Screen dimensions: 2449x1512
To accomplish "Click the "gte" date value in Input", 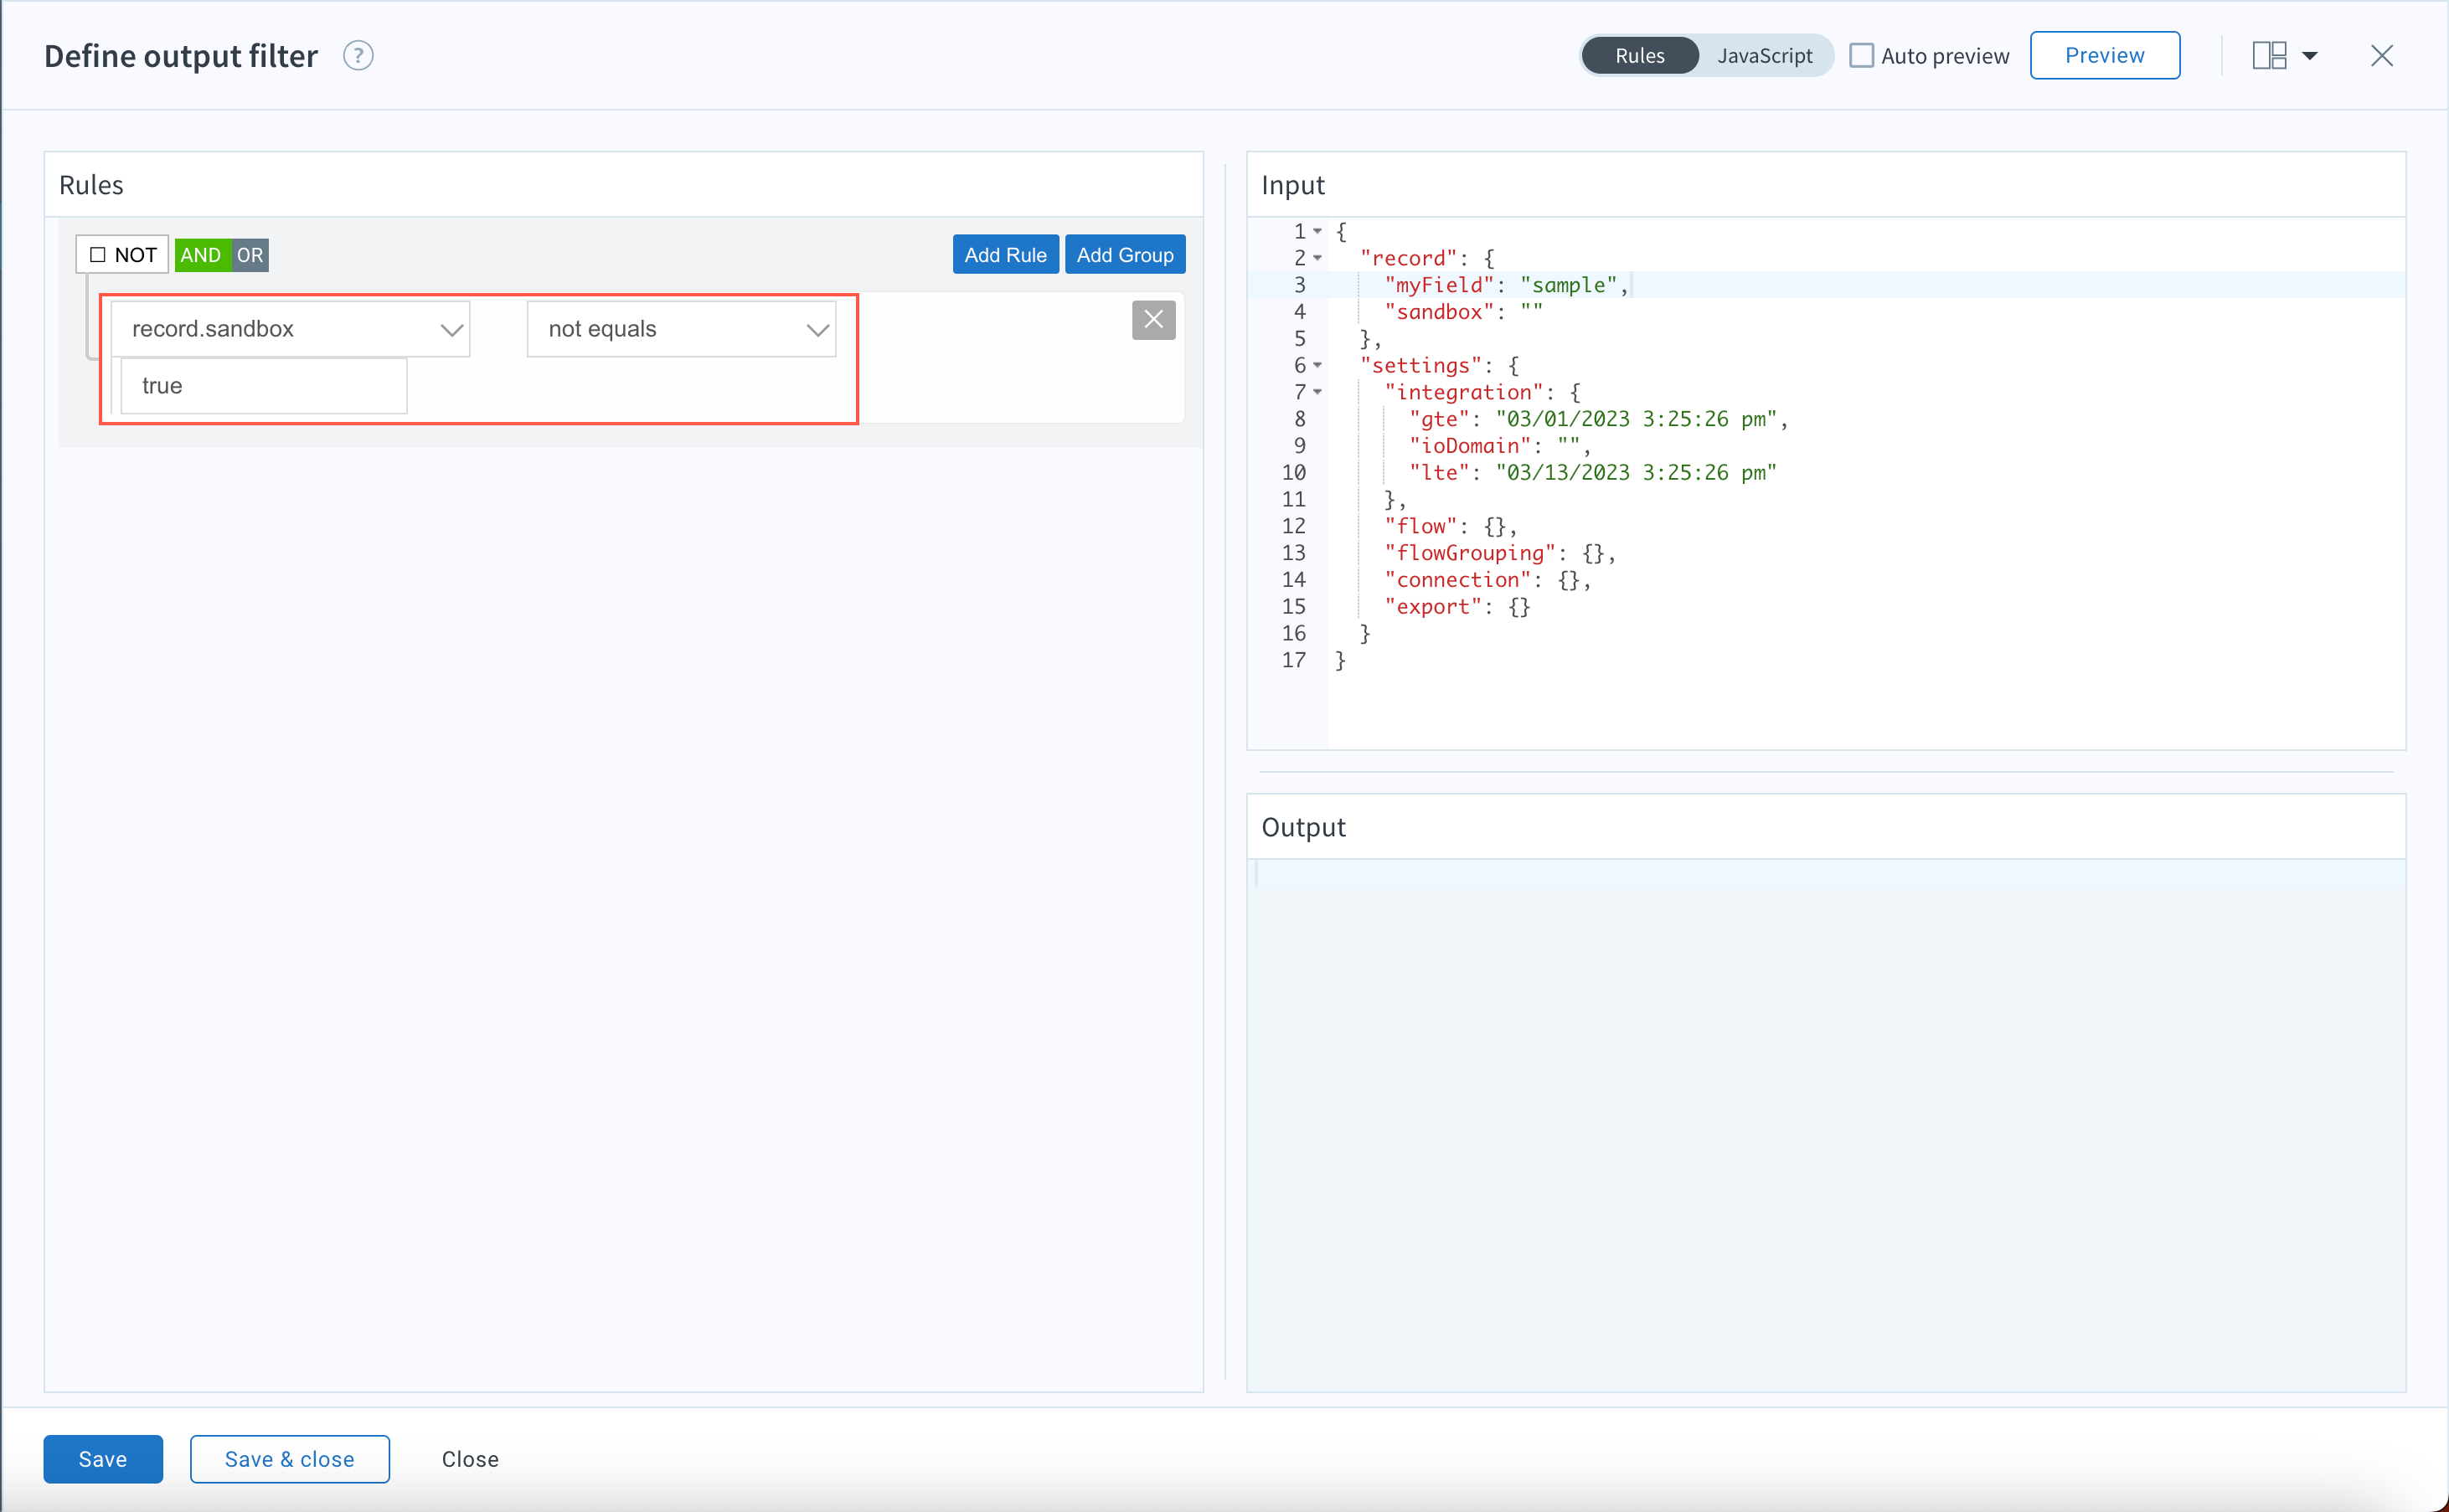I will tap(1636, 419).
